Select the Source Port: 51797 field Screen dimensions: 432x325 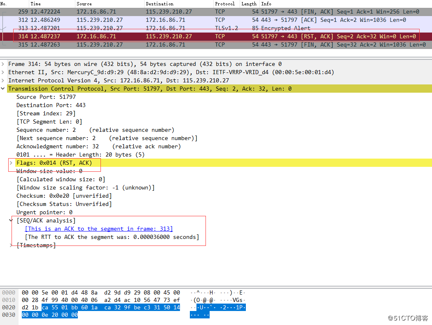46,97
